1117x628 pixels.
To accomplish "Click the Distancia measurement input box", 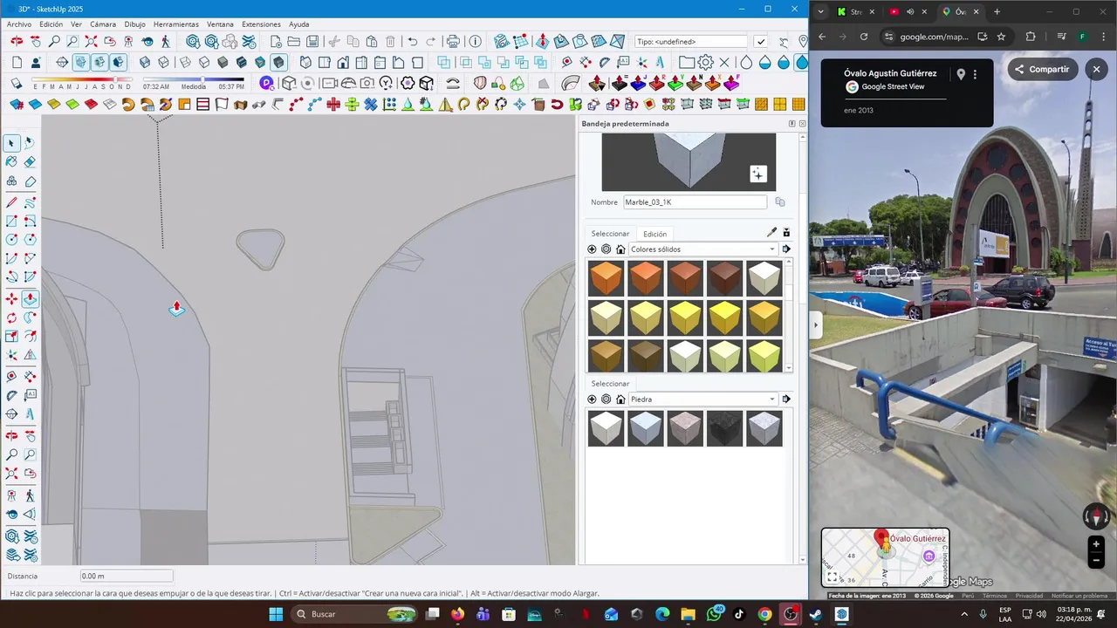I will (127, 577).
